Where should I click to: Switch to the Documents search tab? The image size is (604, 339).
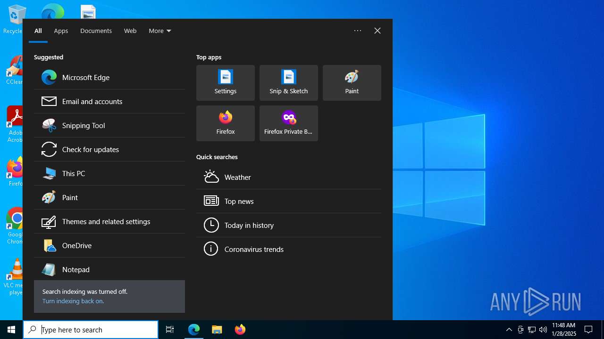96,31
